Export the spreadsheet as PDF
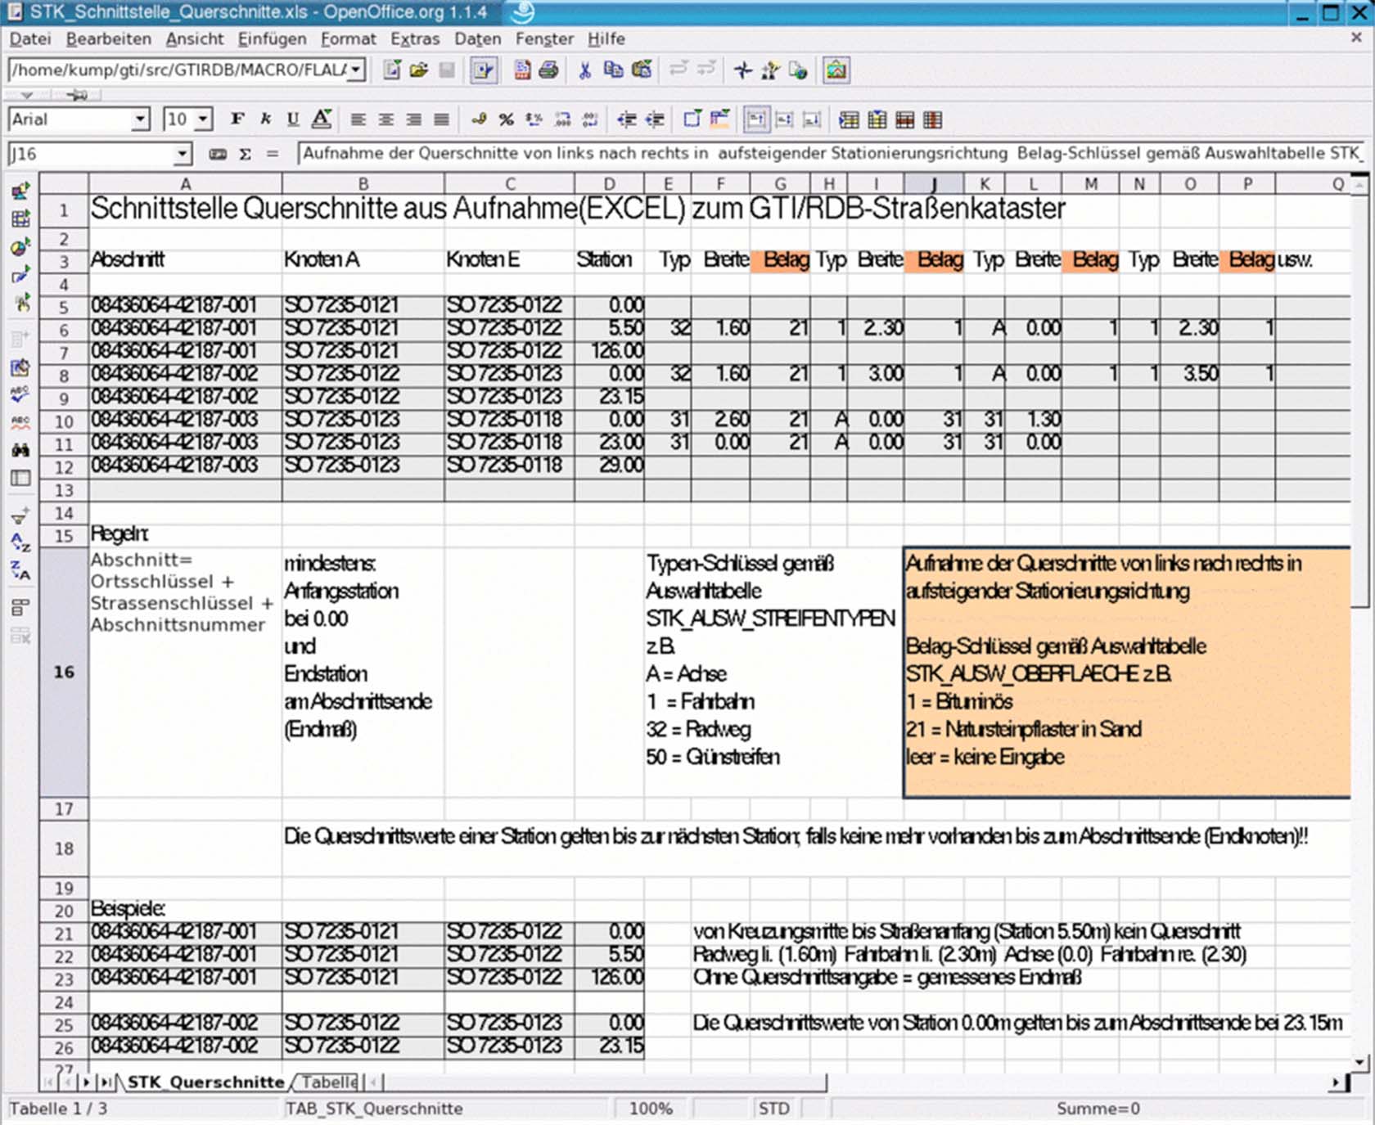The image size is (1375, 1125). tap(523, 70)
